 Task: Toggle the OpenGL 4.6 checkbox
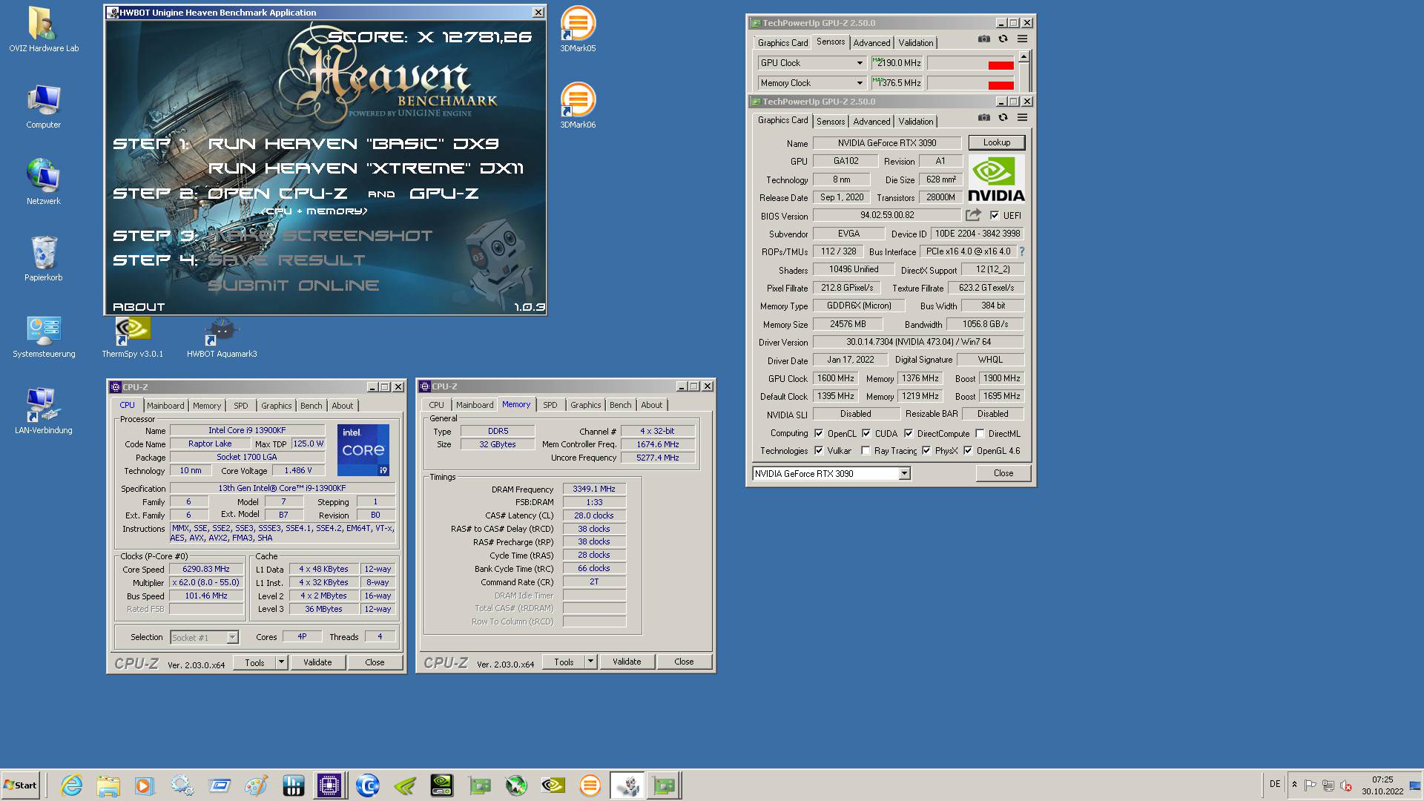(x=968, y=450)
